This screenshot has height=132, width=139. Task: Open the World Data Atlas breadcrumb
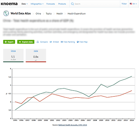pos(20,14)
